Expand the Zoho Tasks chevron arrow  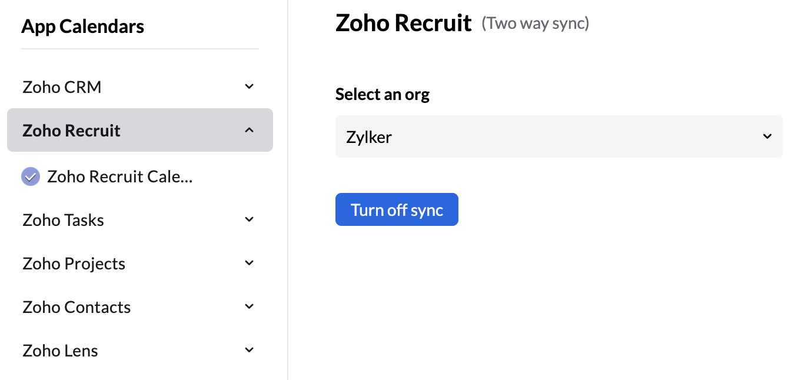[249, 219]
